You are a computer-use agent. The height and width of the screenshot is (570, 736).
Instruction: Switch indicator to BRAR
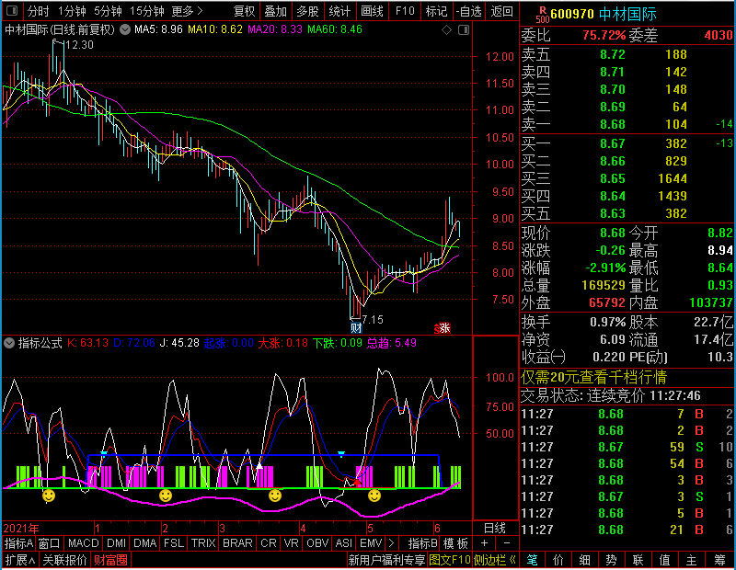click(x=237, y=543)
